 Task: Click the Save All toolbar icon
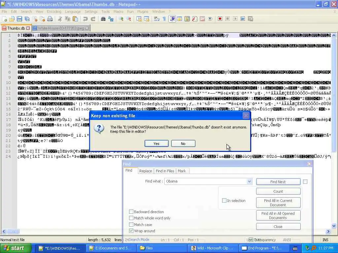click(27, 19)
